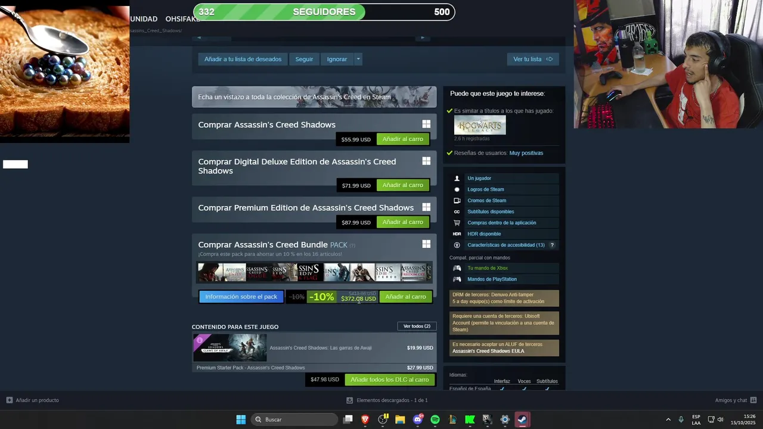The image size is (763, 429).
Task: Open File Explorer from the taskbar
Action: pos(400,419)
